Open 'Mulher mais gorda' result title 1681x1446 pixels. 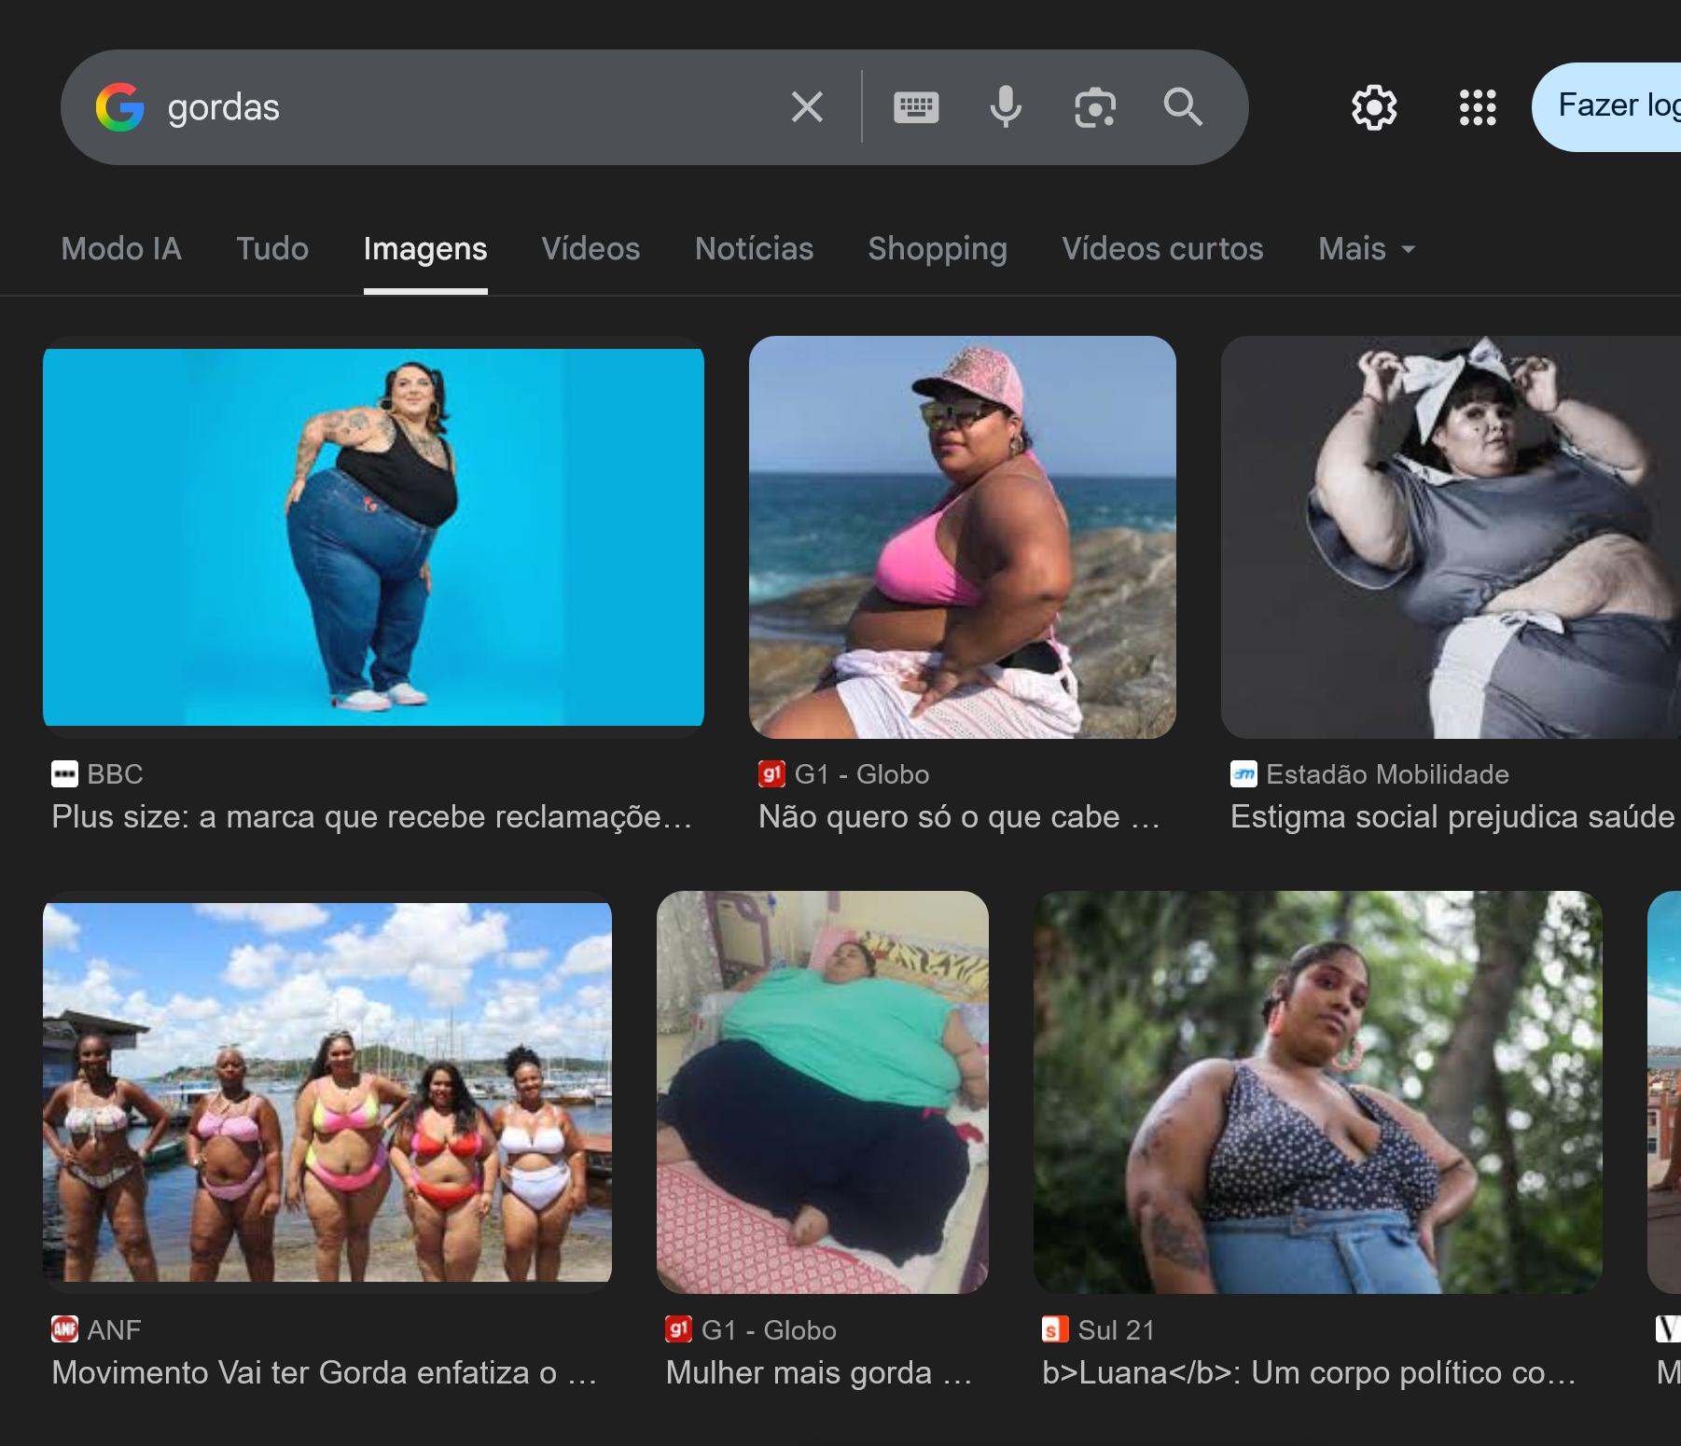coord(819,1373)
